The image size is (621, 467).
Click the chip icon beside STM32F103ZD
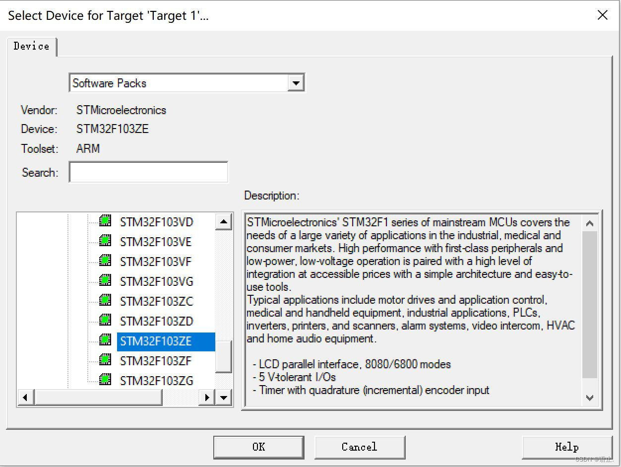[x=105, y=320]
